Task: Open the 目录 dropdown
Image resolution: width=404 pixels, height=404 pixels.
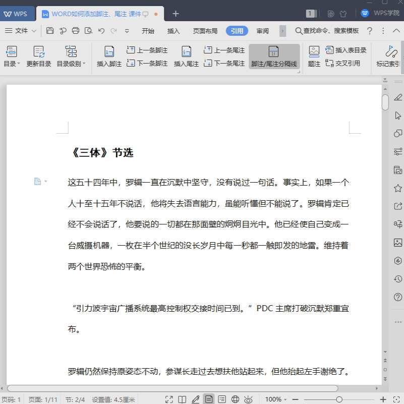Action: click(x=12, y=56)
